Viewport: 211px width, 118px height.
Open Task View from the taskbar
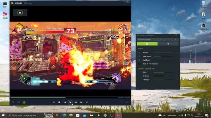tap(57, 115)
